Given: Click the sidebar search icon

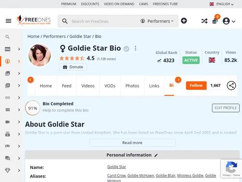Looking at the screenshot, I should pyautogui.click(x=7, y=37).
